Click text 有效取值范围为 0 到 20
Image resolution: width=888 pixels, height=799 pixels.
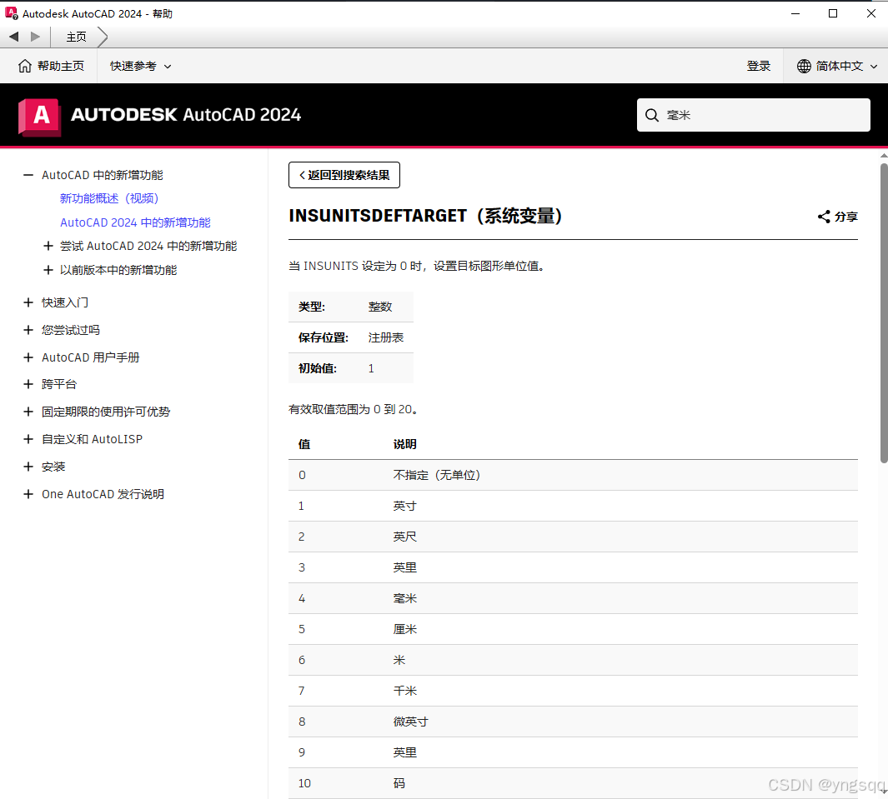(x=354, y=409)
